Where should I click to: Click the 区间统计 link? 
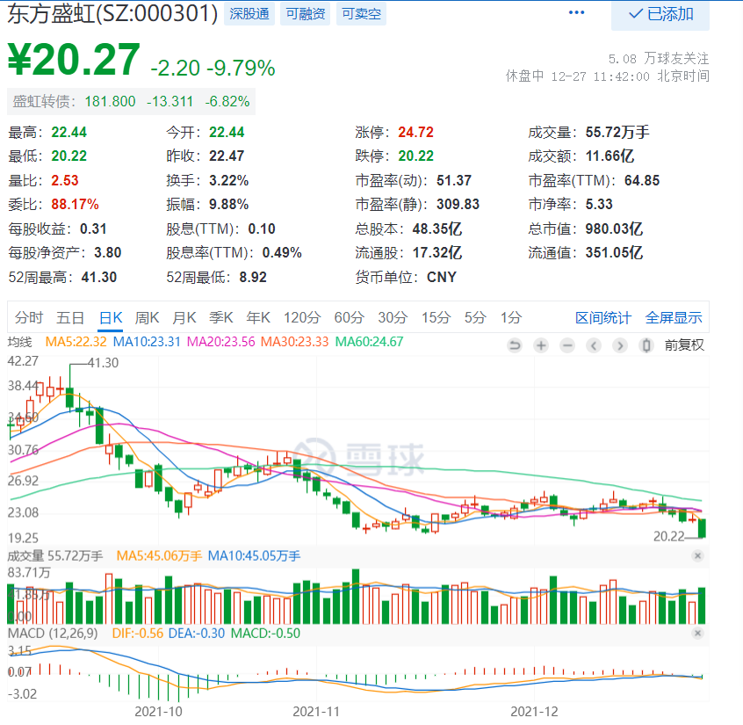coord(603,318)
